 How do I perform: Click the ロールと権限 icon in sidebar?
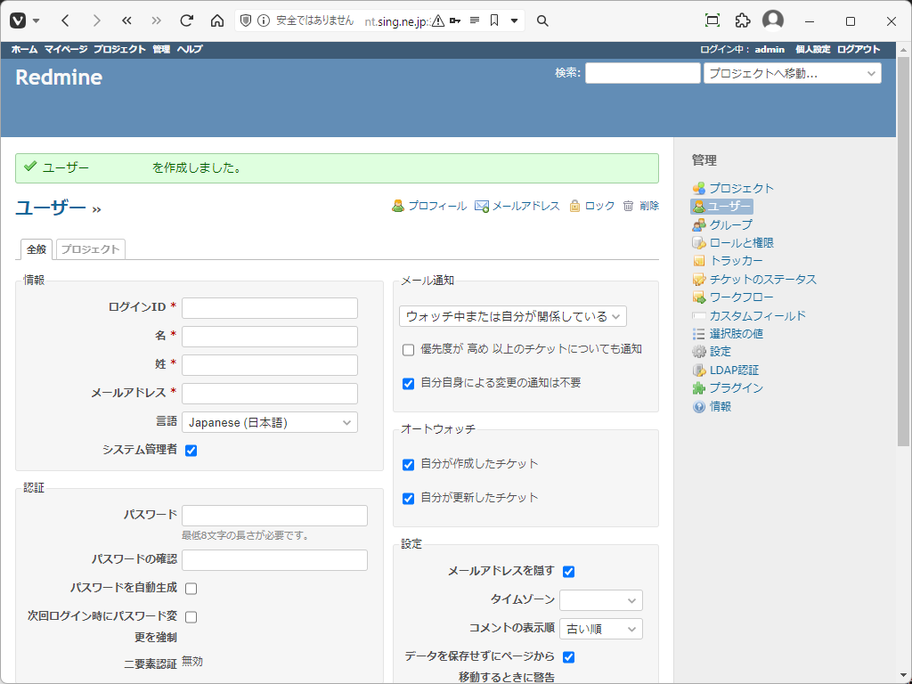tap(698, 243)
